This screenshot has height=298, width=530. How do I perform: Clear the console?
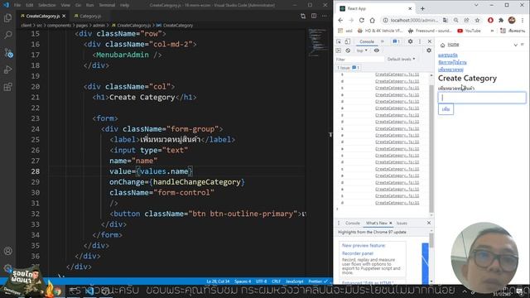click(348, 50)
